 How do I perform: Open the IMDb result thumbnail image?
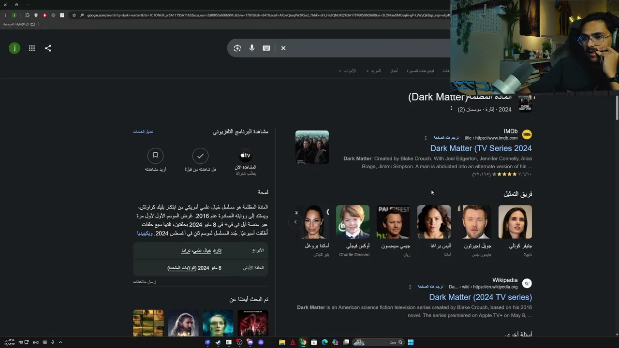pyautogui.click(x=312, y=147)
